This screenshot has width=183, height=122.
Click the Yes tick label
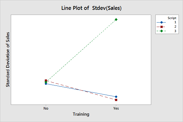(x=116, y=108)
